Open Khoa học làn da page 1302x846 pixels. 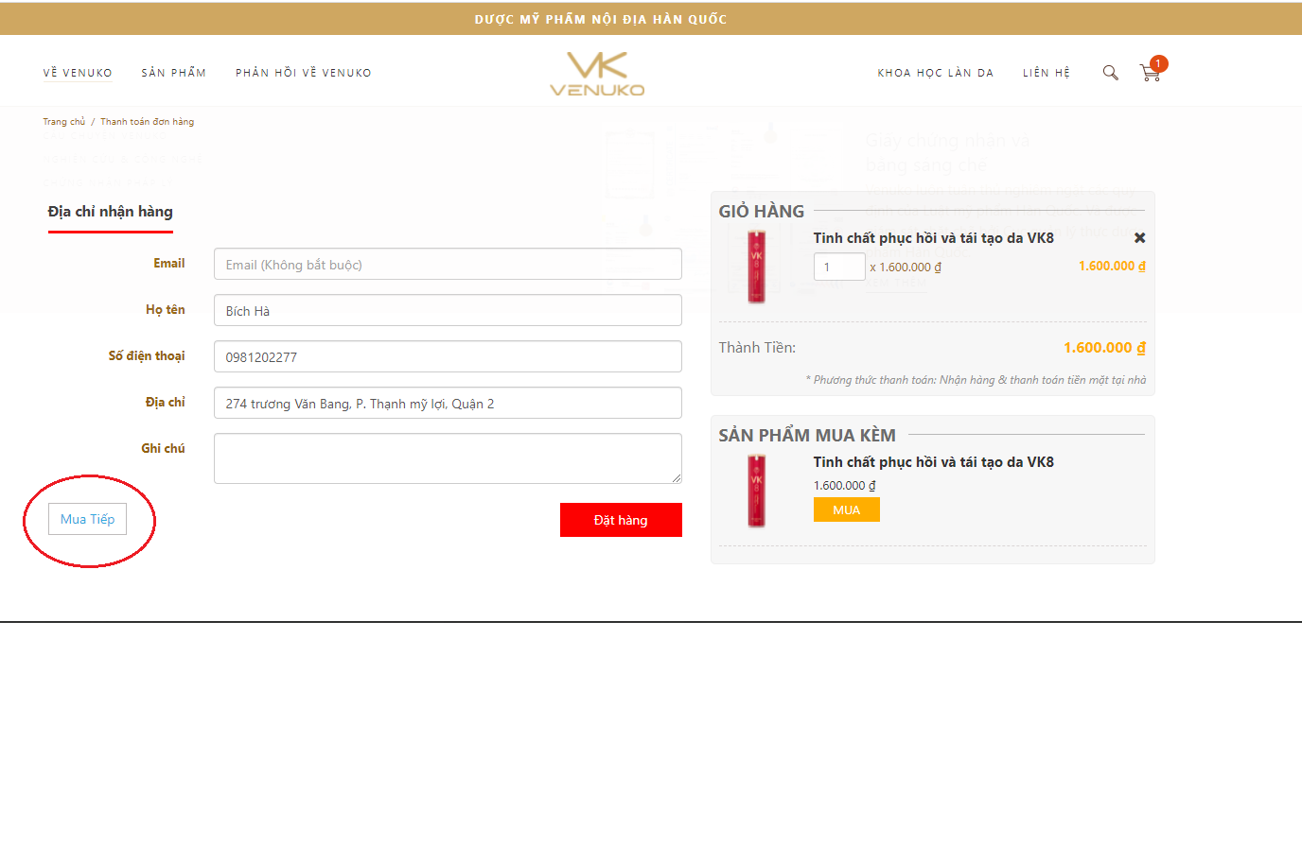[x=936, y=73]
